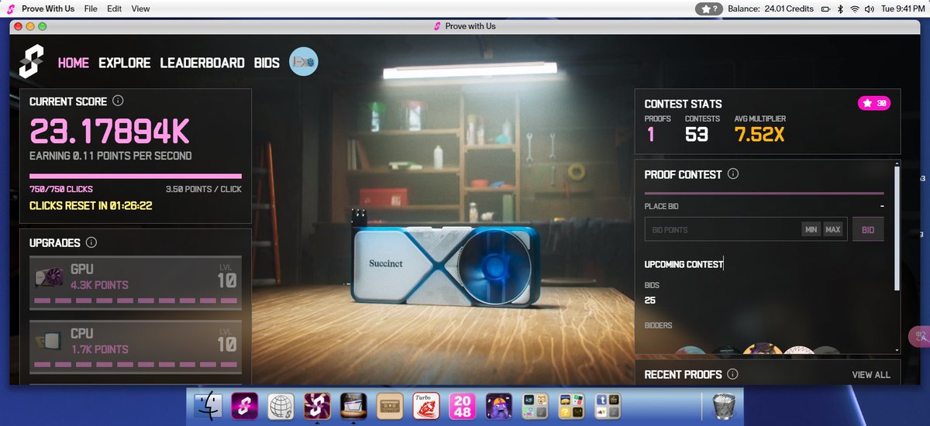Click the pink side tab at window edge

[x=918, y=338]
